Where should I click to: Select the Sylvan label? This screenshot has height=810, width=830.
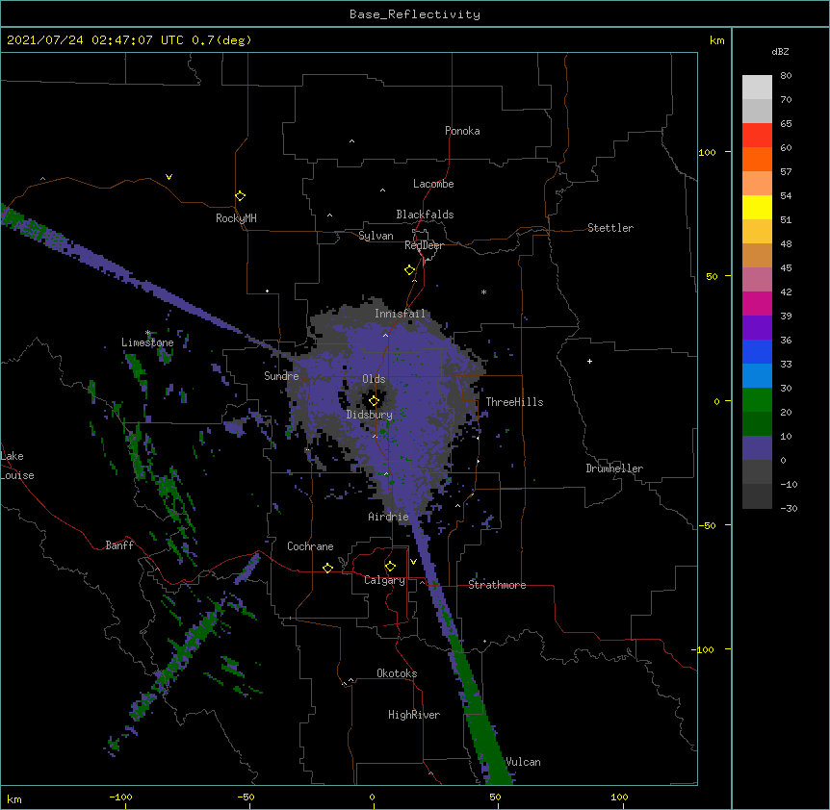(376, 236)
